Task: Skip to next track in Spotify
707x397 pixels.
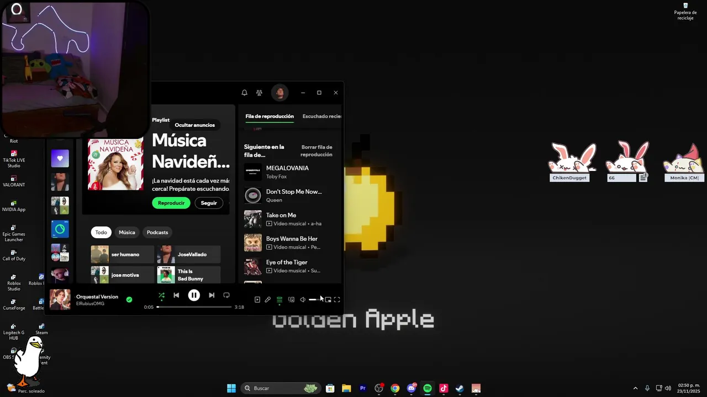Action: pos(212,296)
